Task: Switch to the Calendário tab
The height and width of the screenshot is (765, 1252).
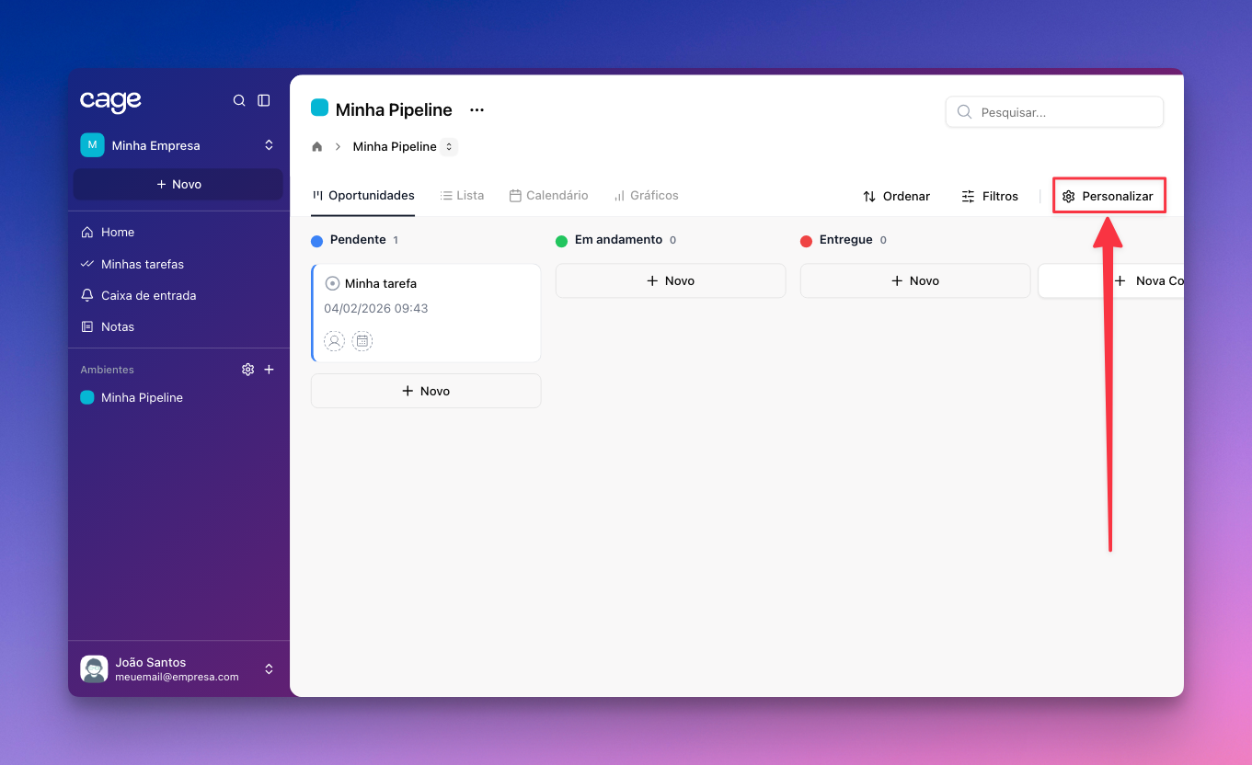Action: click(x=548, y=196)
